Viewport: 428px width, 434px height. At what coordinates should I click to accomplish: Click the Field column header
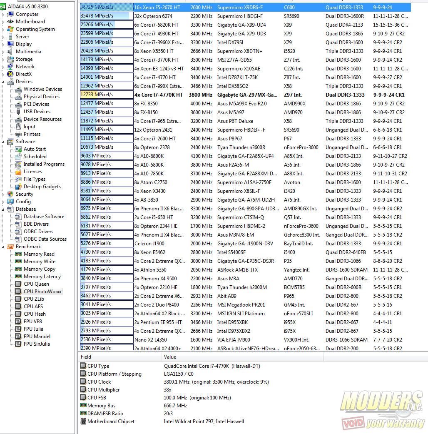(119, 357)
